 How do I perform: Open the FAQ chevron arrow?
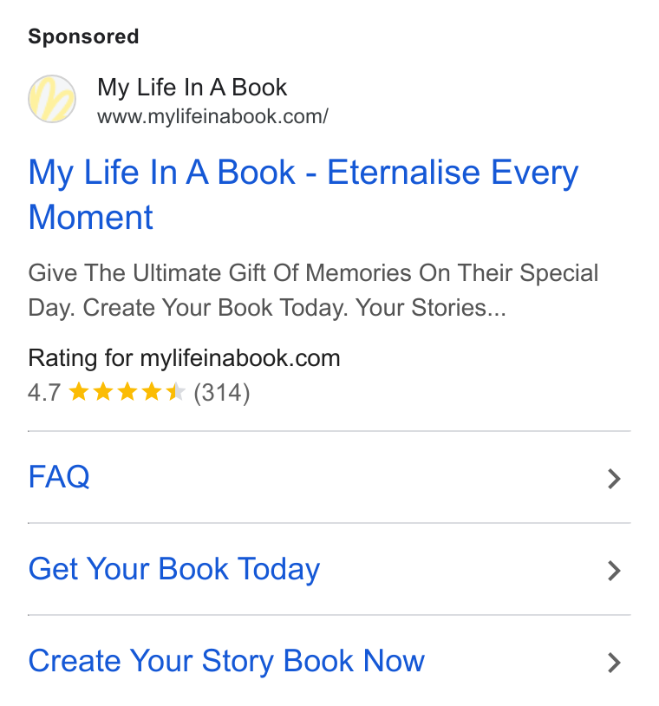tap(614, 479)
